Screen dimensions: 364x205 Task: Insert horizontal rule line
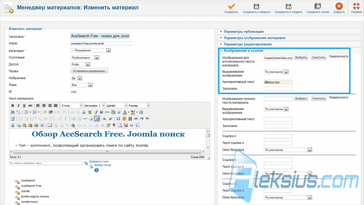pos(85,119)
